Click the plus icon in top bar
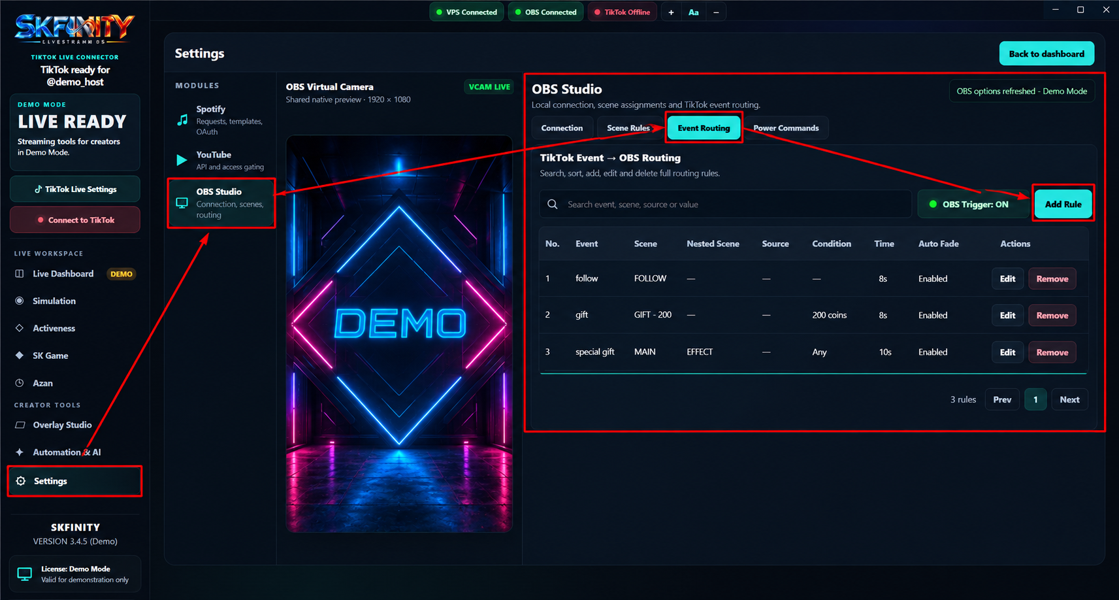Screen dimensions: 1119x600 [x=671, y=12]
